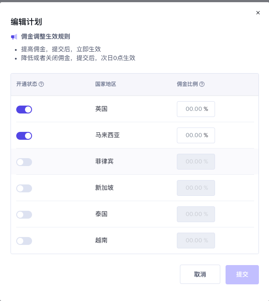Screen dimensions: 269x301
Task: Click the 菲律宾 commission percentage field
Action: click(194, 162)
